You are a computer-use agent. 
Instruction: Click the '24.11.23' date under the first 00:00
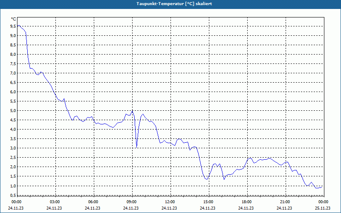click(x=16, y=208)
